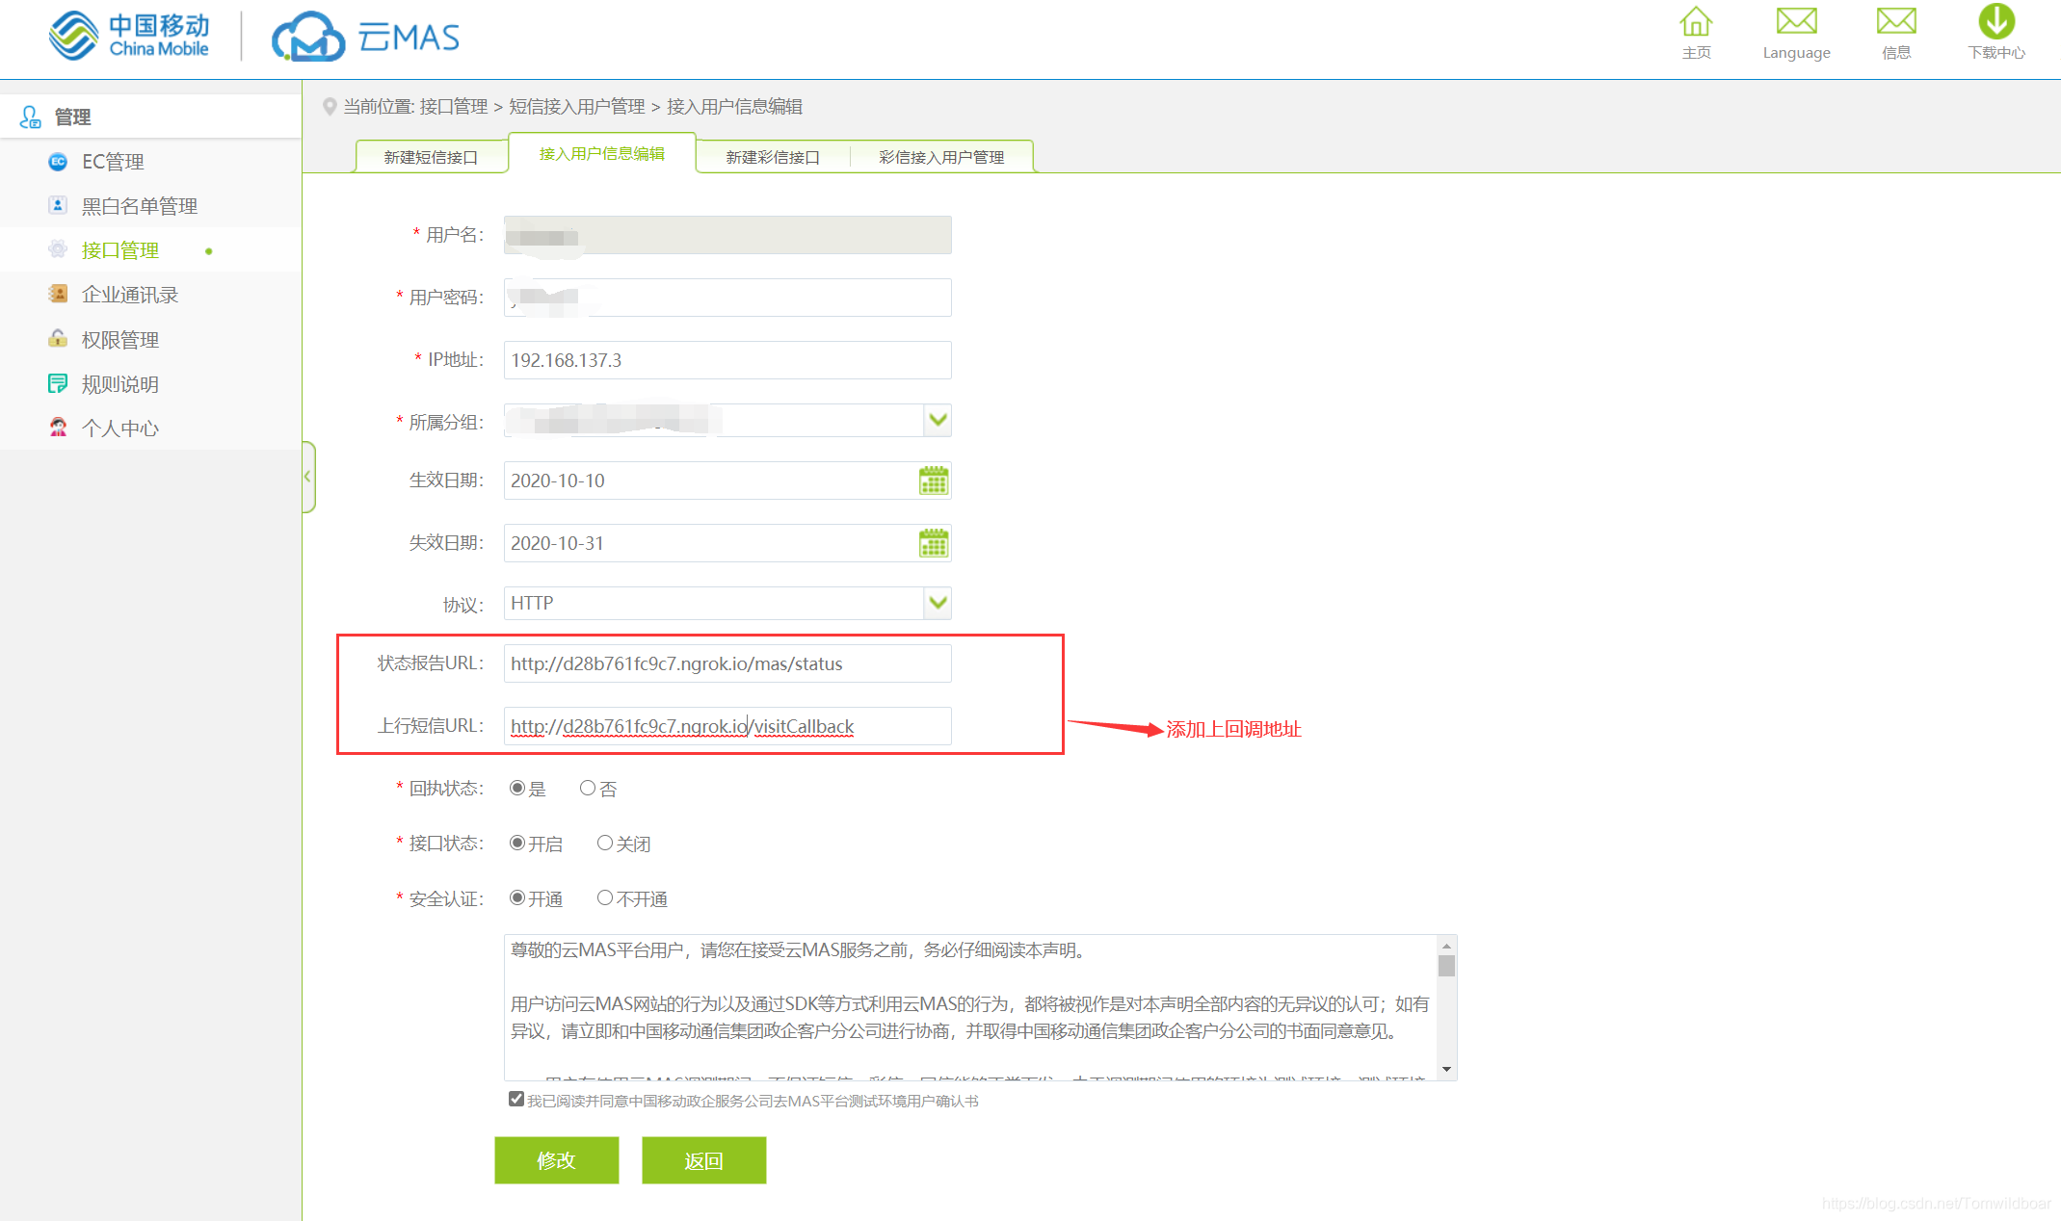
Task: Switch to the 彩信接入用户管理 tab
Action: tap(940, 157)
